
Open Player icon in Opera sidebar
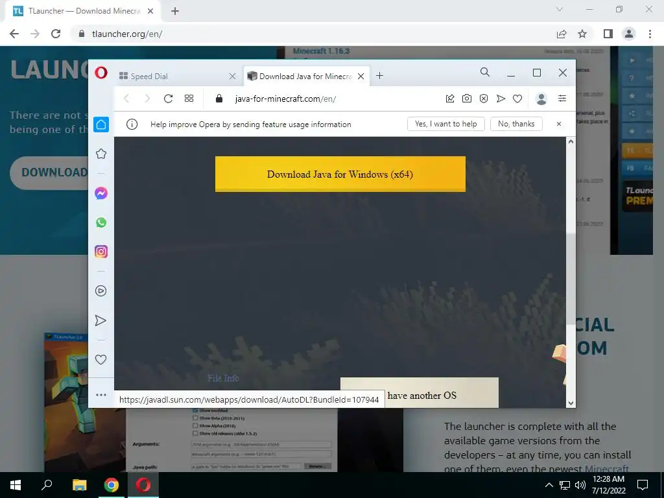(x=101, y=291)
